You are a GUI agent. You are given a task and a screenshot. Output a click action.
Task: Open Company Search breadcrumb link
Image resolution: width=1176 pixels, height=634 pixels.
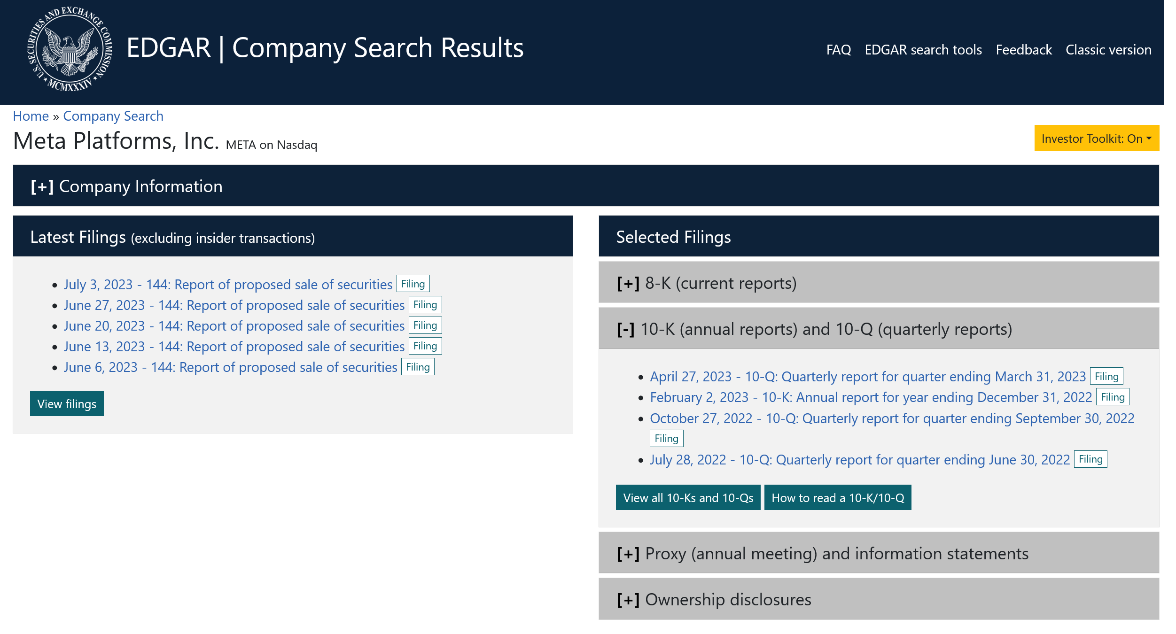coord(113,116)
